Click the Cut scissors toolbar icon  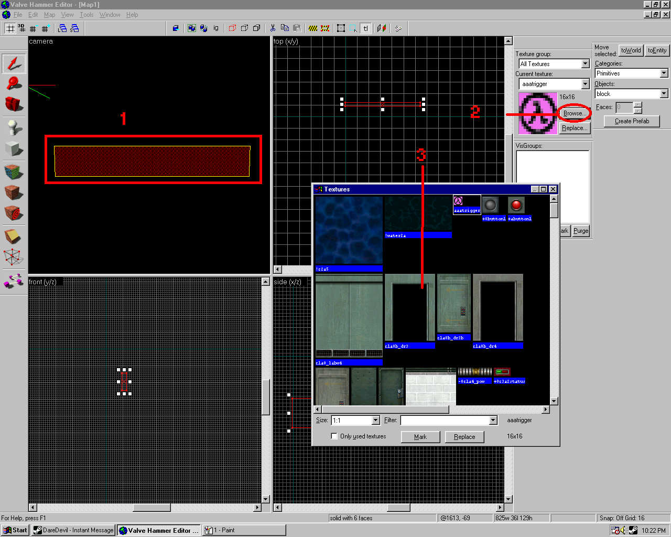pyautogui.click(x=273, y=28)
